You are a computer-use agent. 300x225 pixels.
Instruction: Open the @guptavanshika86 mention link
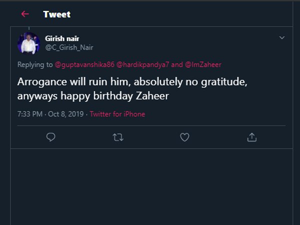(x=84, y=64)
